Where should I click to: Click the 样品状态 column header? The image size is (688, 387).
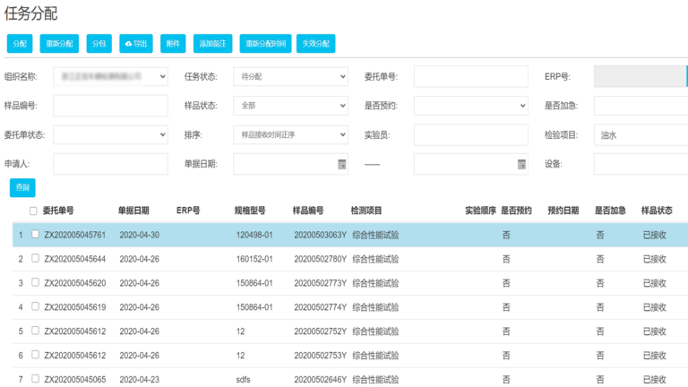point(657,211)
